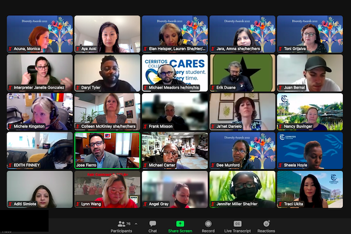Viewport: 351px width, 234px height.
Task: Start recording with the Record icon
Action: pyautogui.click(x=208, y=223)
